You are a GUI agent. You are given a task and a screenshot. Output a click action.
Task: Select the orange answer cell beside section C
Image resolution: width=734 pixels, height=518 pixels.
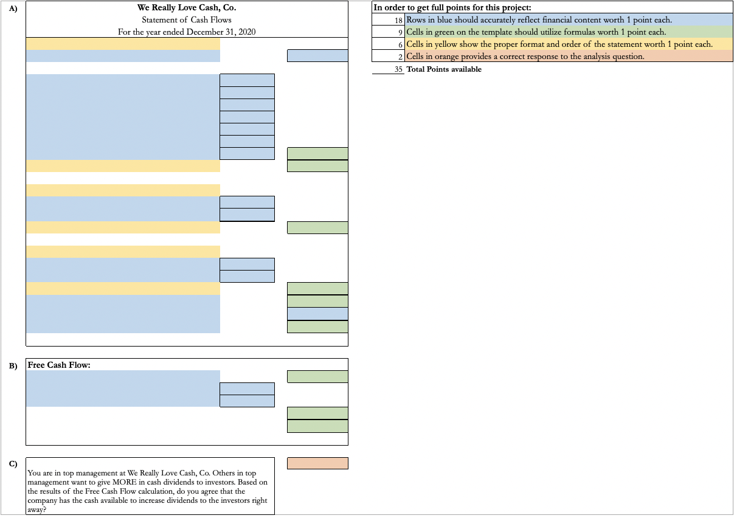click(x=317, y=463)
